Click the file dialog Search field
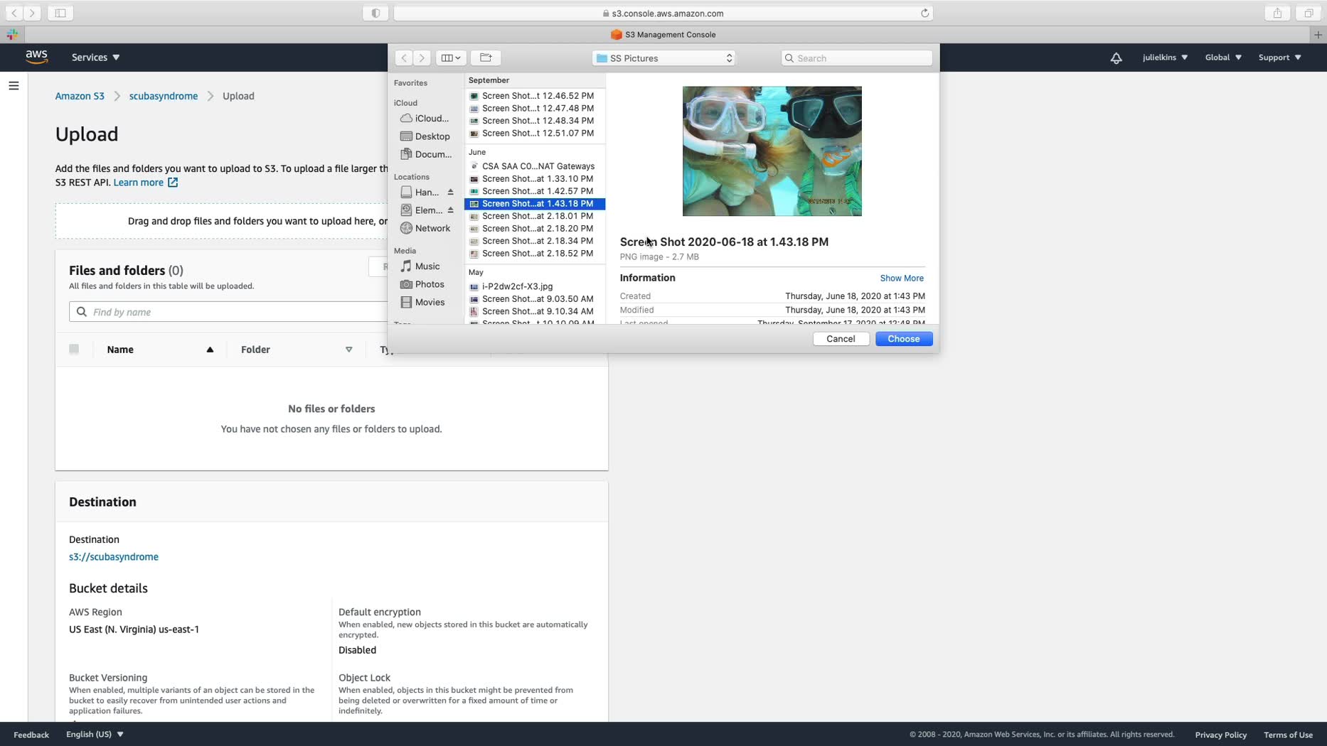1327x746 pixels. click(x=856, y=58)
